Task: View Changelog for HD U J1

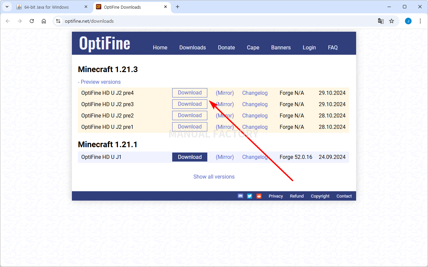Action: click(x=255, y=157)
